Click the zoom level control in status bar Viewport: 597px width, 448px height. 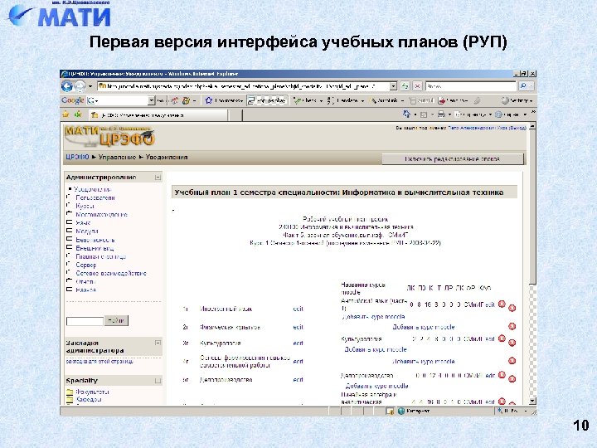point(512,411)
